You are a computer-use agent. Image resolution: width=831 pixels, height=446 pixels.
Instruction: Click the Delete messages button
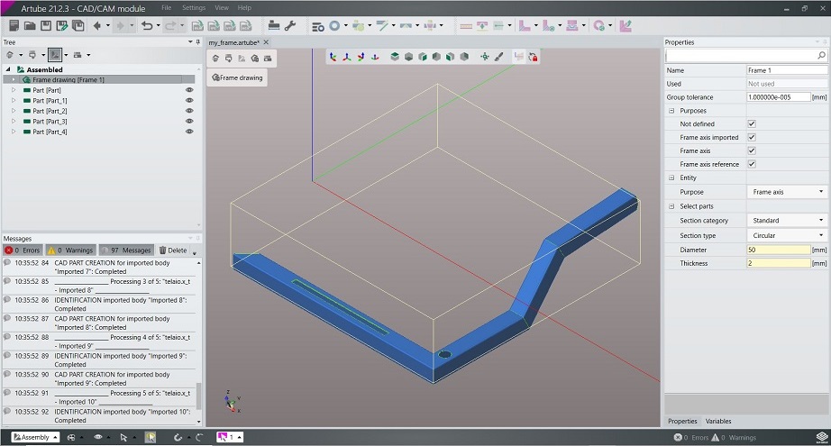(x=173, y=250)
